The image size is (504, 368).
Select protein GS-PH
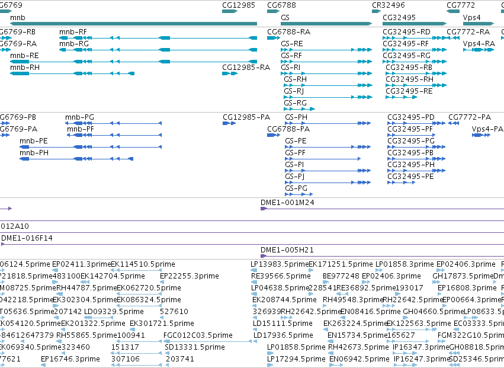point(328,123)
